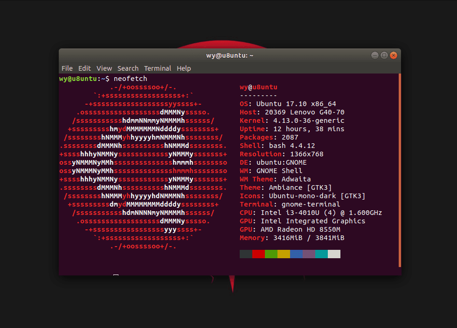Click the 'CPU: Intel i3-4010U' line

pos(311,213)
